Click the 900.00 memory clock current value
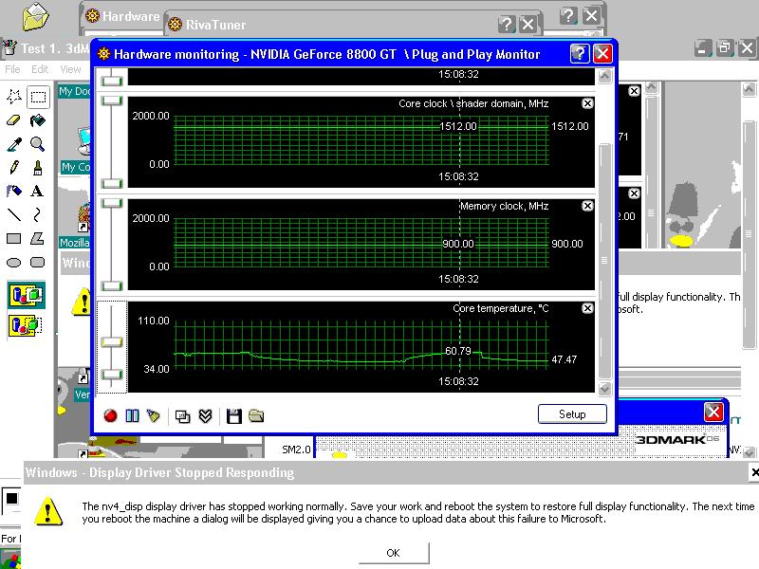Screen dimensions: 759x569 566,244
